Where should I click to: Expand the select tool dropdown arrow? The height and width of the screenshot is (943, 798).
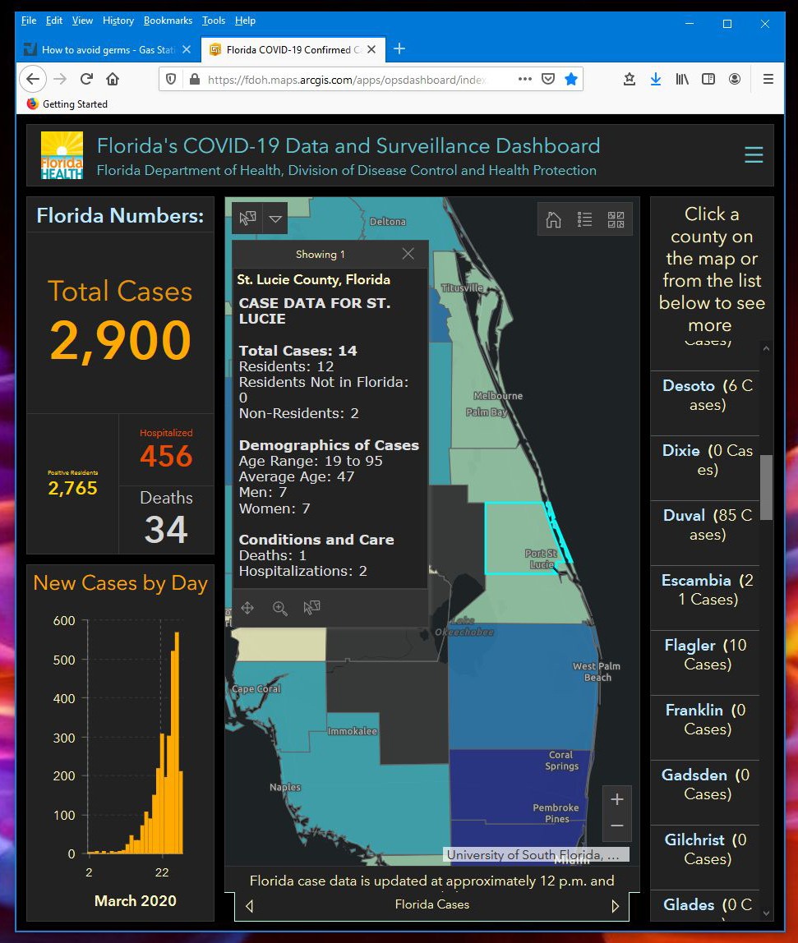point(275,218)
